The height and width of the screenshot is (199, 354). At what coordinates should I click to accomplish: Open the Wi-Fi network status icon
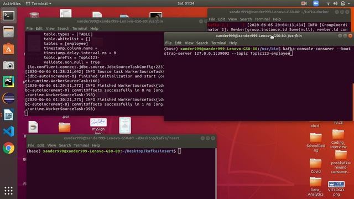click(328, 3)
